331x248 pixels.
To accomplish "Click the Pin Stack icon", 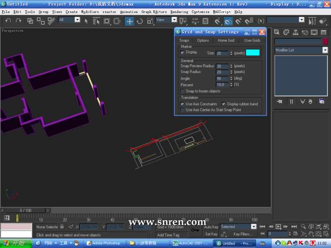I will (279, 101).
